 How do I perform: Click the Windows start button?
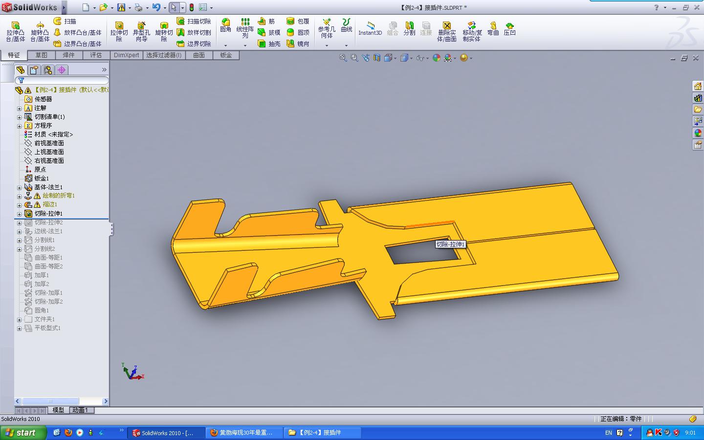[x=23, y=433]
